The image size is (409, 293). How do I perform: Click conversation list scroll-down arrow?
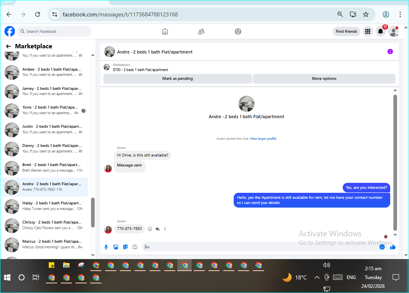(x=93, y=255)
